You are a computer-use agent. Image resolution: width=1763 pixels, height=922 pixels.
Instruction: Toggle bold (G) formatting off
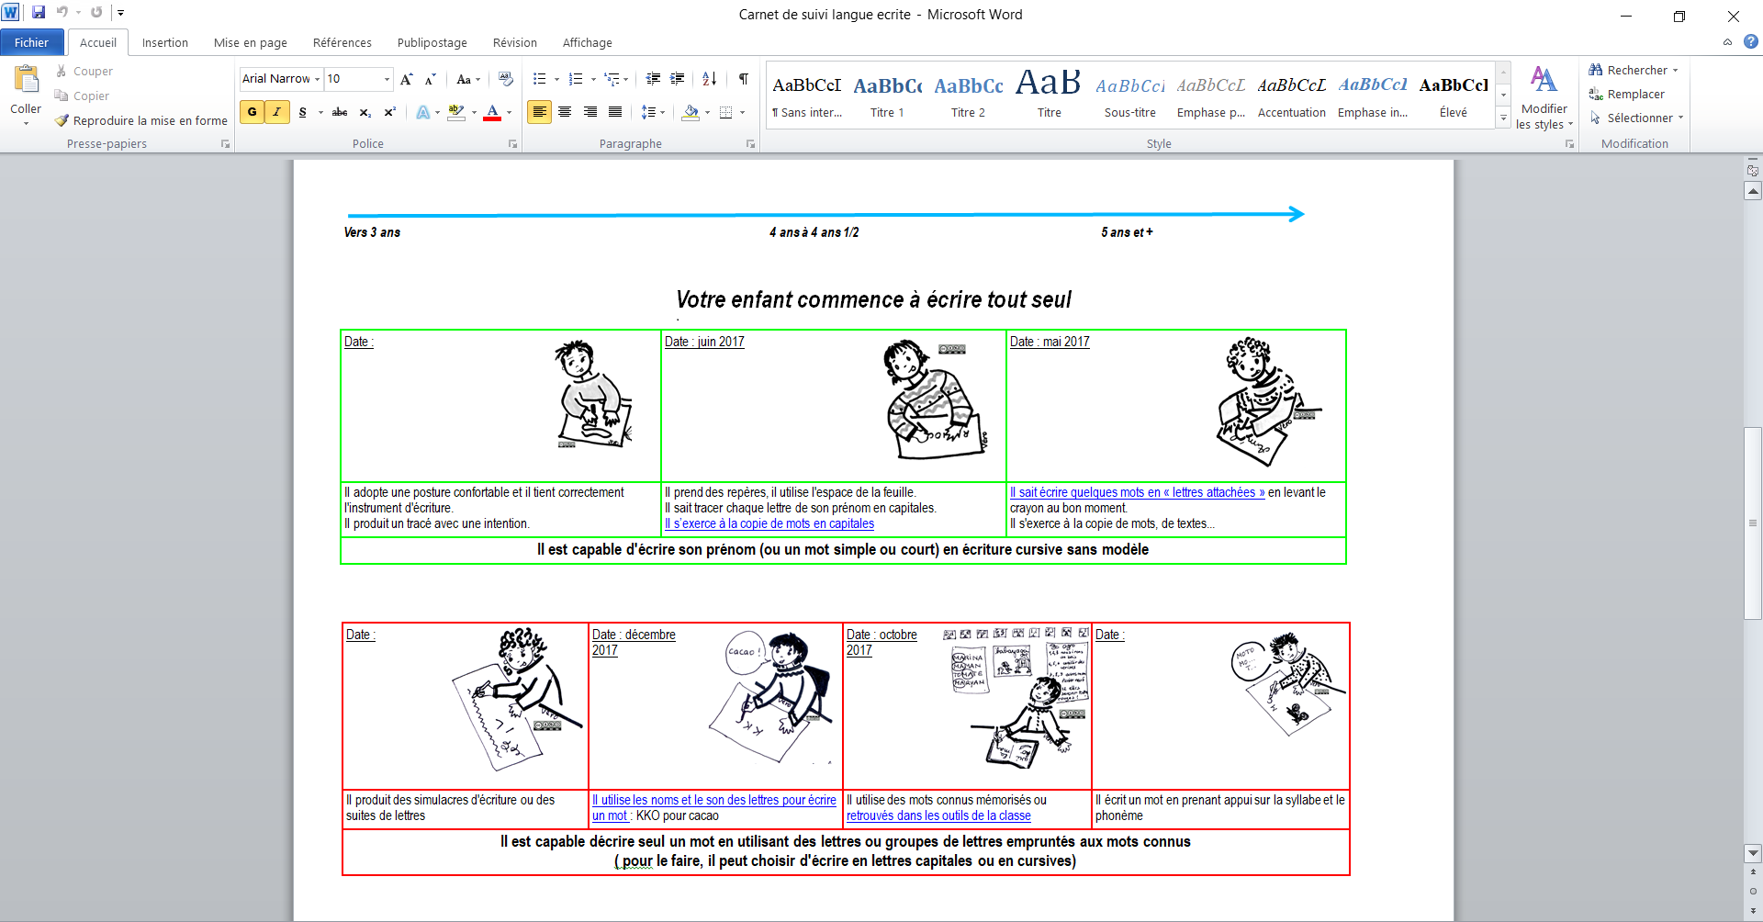click(252, 112)
